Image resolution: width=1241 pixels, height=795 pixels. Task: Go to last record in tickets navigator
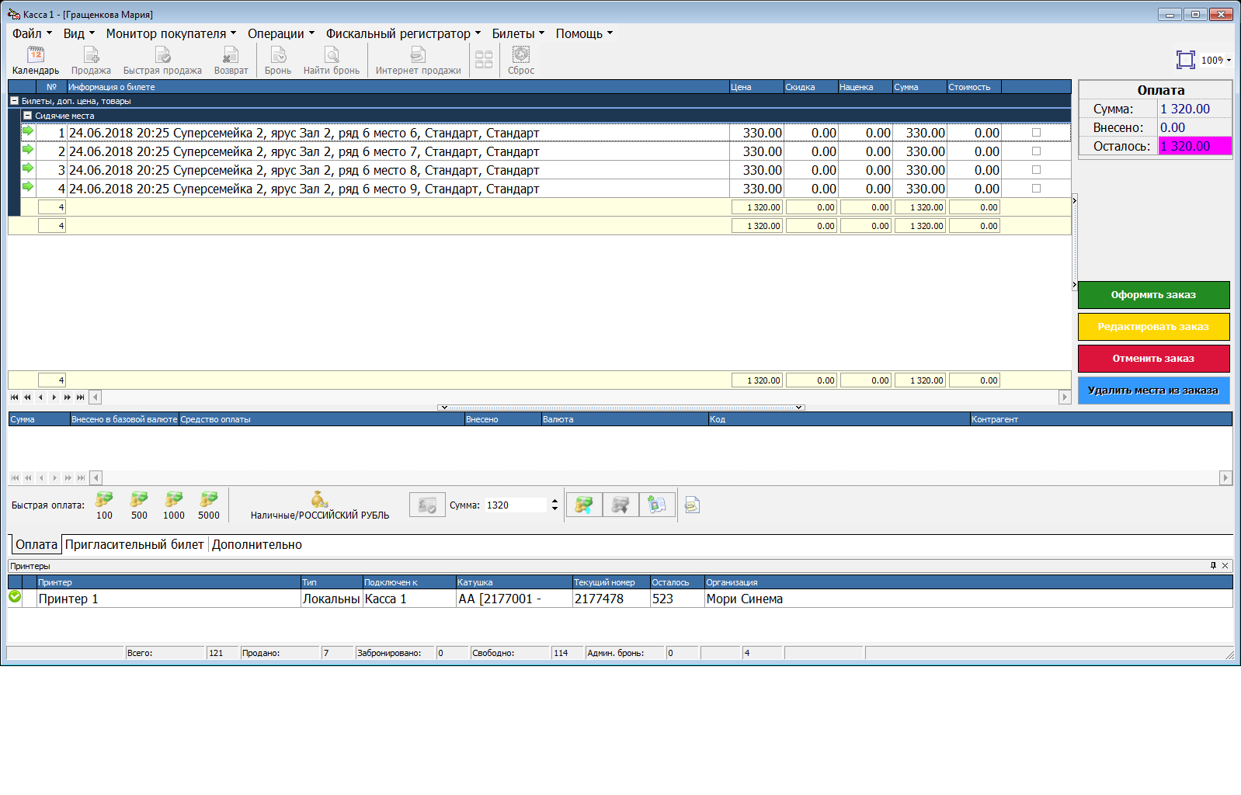tap(81, 397)
